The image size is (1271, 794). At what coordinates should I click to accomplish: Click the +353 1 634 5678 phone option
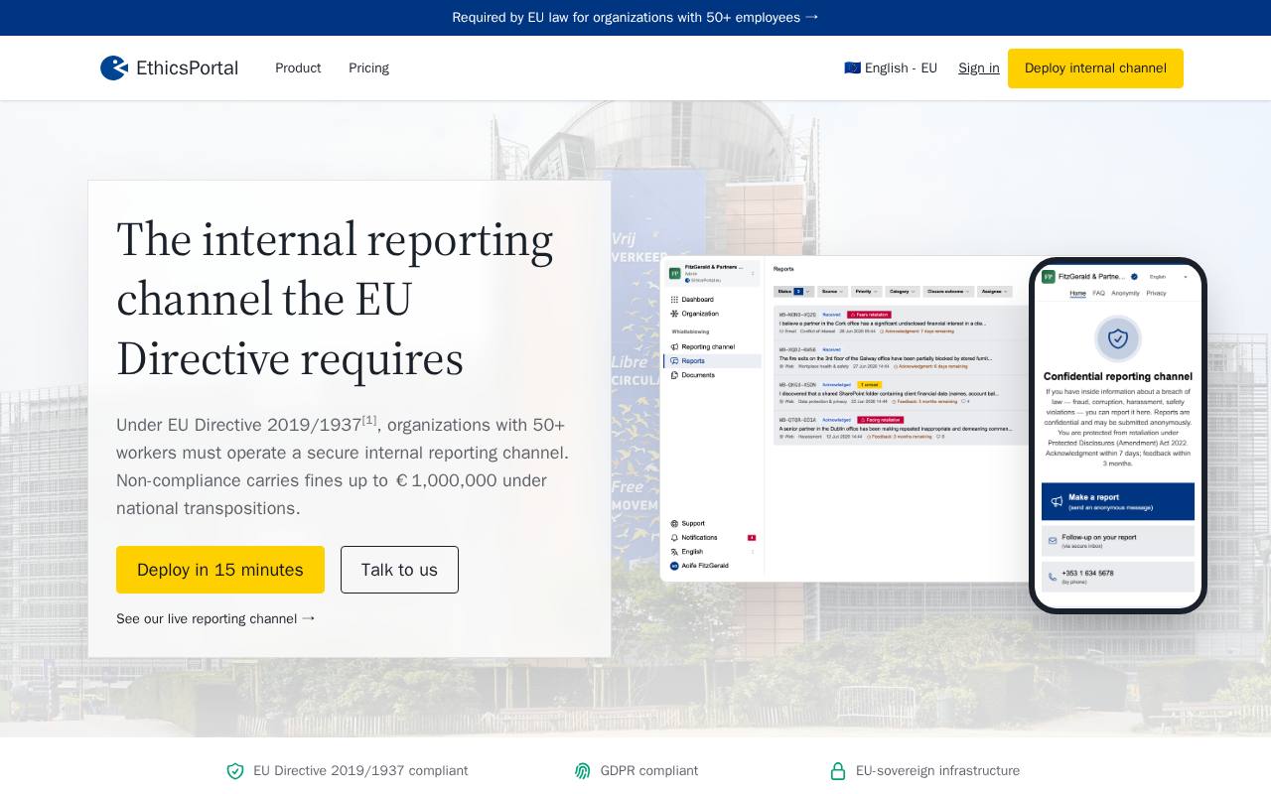click(x=1118, y=577)
